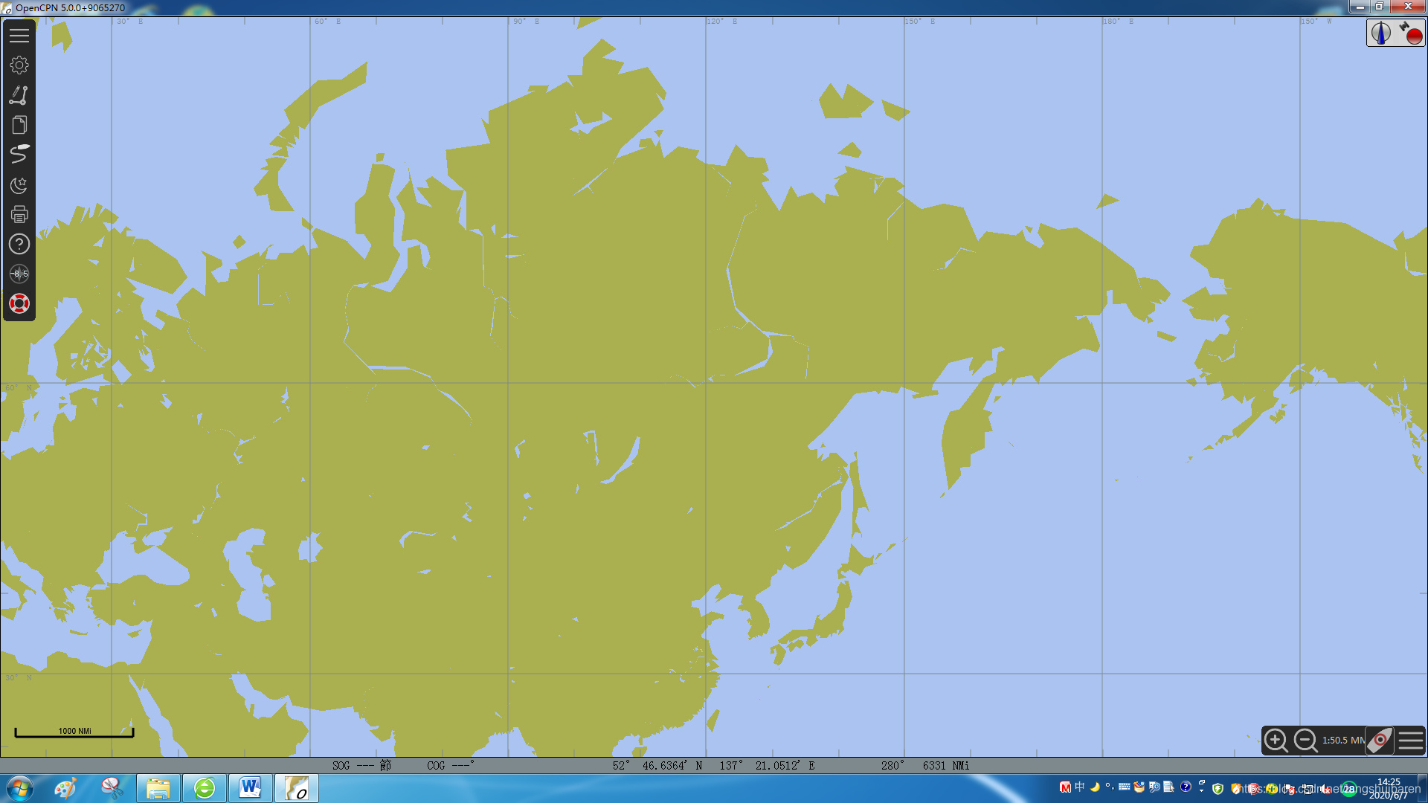
Task: Zoom in with the plus magnifier
Action: pyautogui.click(x=1276, y=741)
